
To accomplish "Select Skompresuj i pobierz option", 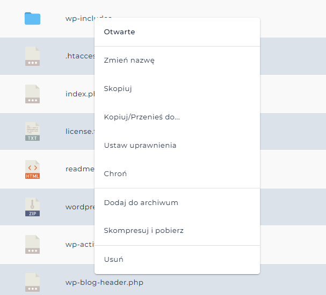I will (x=143, y=231).
